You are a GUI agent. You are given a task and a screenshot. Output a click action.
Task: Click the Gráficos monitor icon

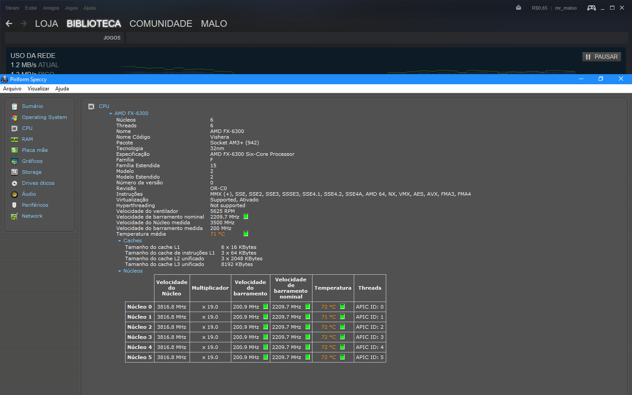(x=14, y=161)
